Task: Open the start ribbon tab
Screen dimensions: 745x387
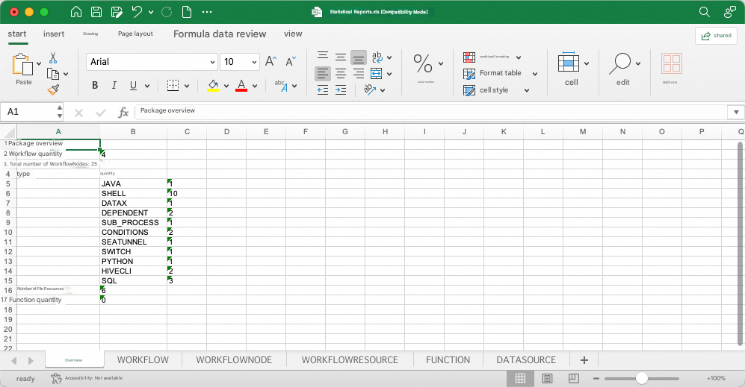Action: [17, 34]
